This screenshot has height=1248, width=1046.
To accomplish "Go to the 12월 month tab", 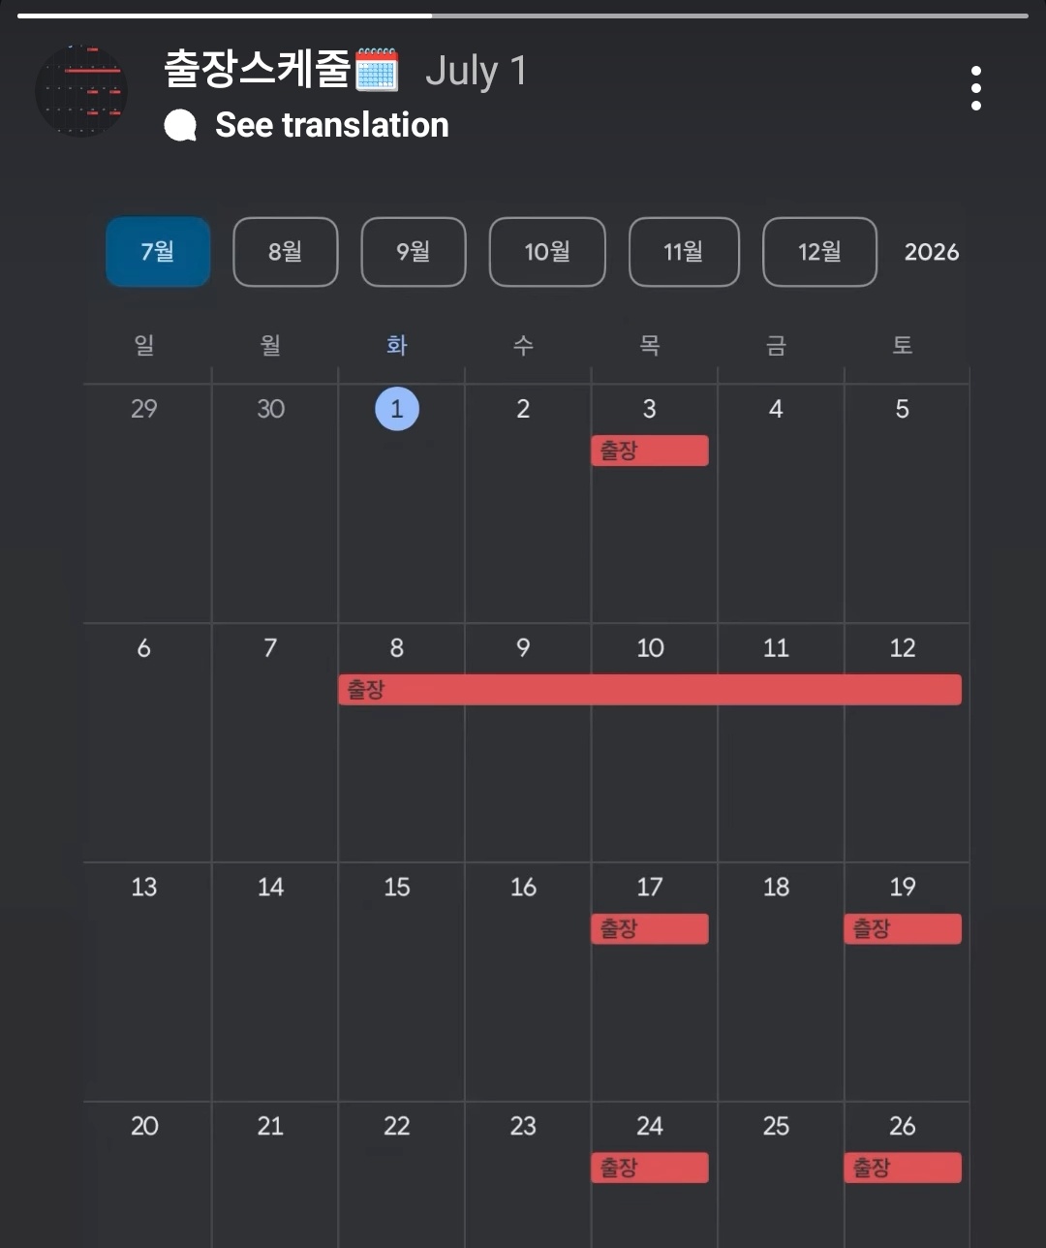I will pyautogui.click(x=819, y=252).
